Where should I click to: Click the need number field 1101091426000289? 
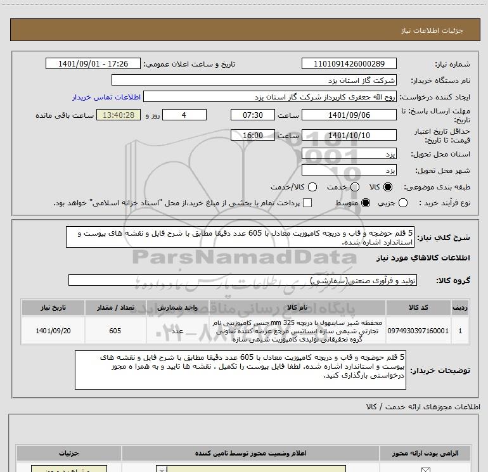pos(349,63)
